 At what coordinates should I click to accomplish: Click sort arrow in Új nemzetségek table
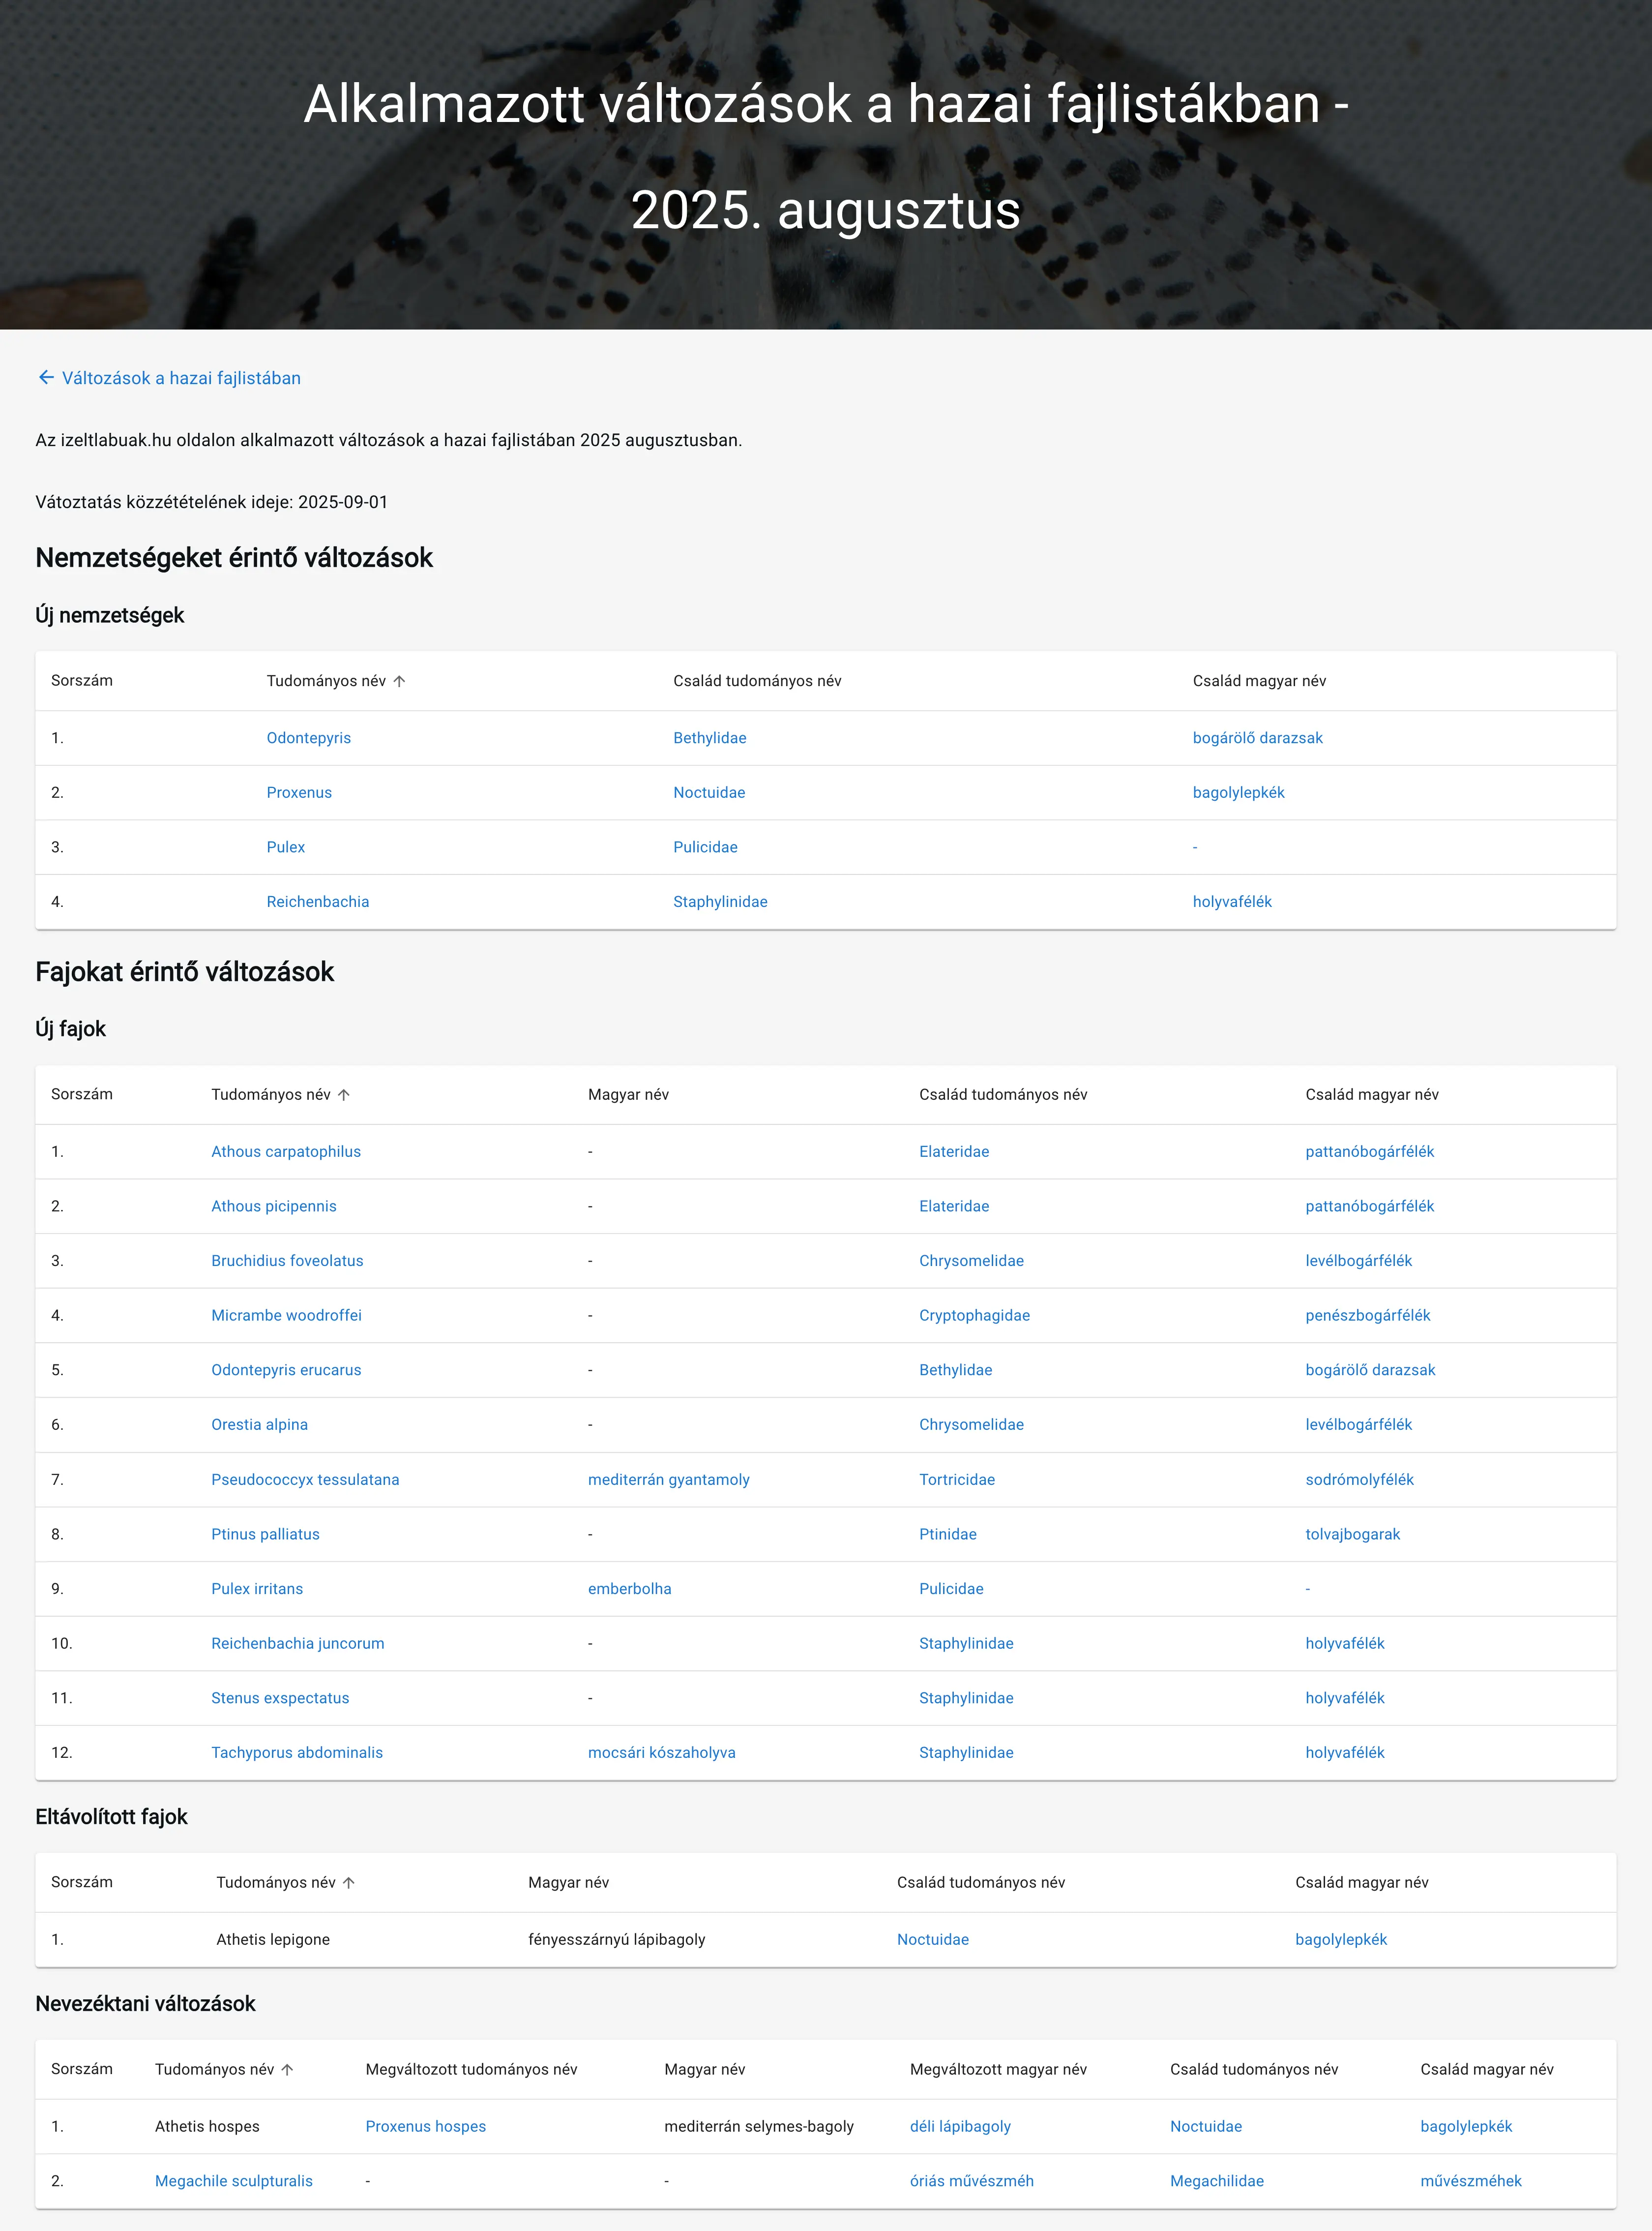tap(400, 681)
